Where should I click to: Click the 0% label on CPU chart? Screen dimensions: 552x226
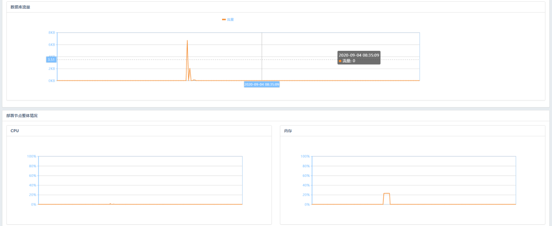33,204
